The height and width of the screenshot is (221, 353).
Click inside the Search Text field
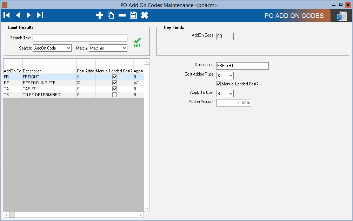coord(80,38)
